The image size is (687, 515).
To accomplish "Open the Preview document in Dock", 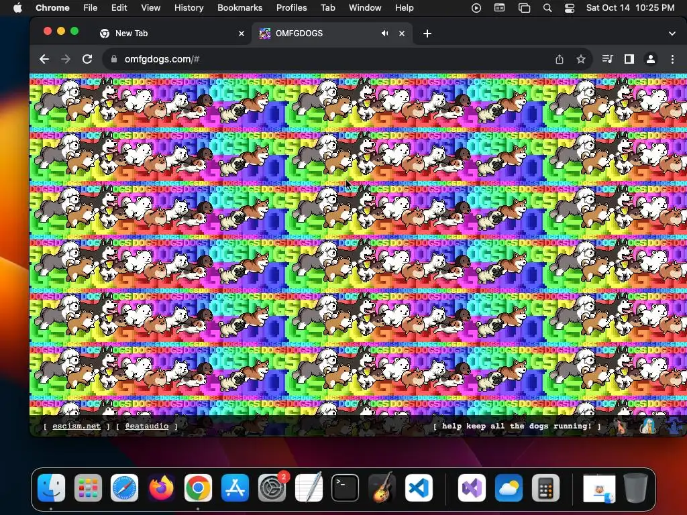I will pos(599,489).
